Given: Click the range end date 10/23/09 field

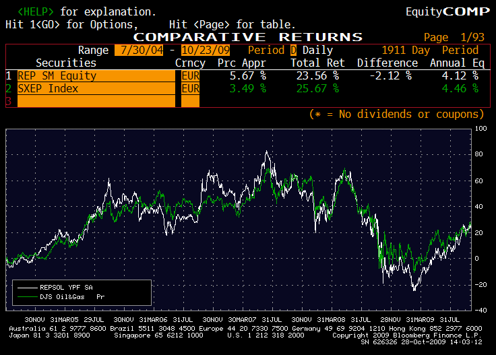Looking at the screenshot, I should point(206,51).
